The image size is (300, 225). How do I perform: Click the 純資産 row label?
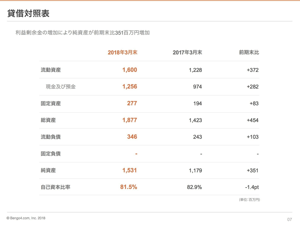(x=48, y=170)
